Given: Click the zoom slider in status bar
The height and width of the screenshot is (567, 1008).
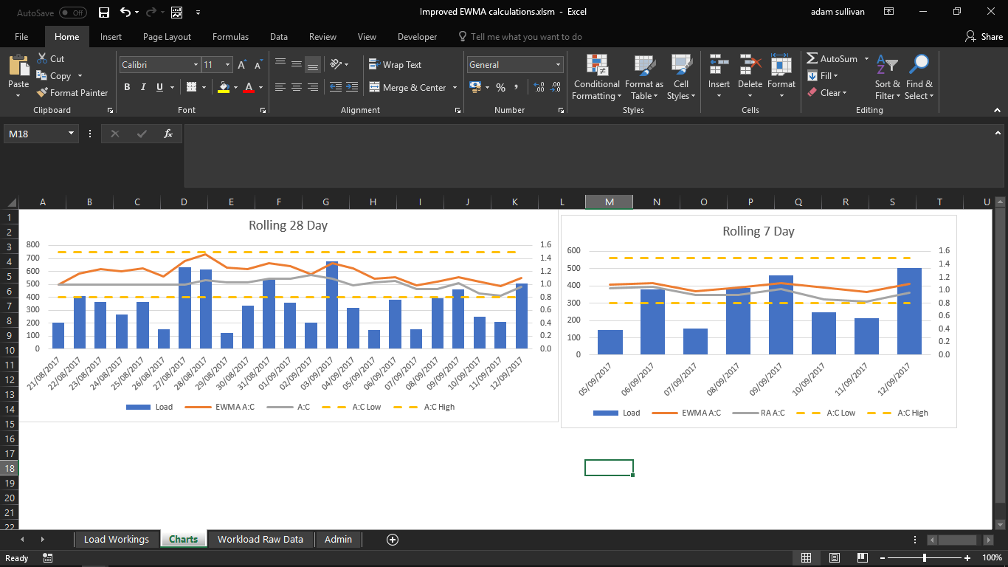Looking at the screenshot, I should click(x=925, y=558).
